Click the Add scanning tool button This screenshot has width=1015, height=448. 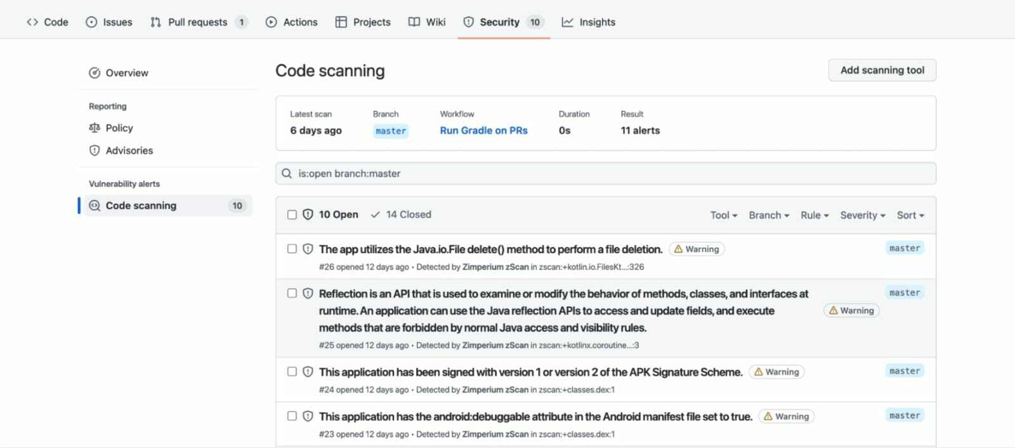(882, 70)
